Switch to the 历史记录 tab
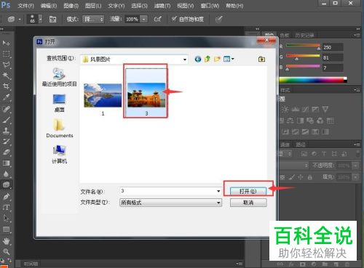364x268 pixels. (304, 36)
